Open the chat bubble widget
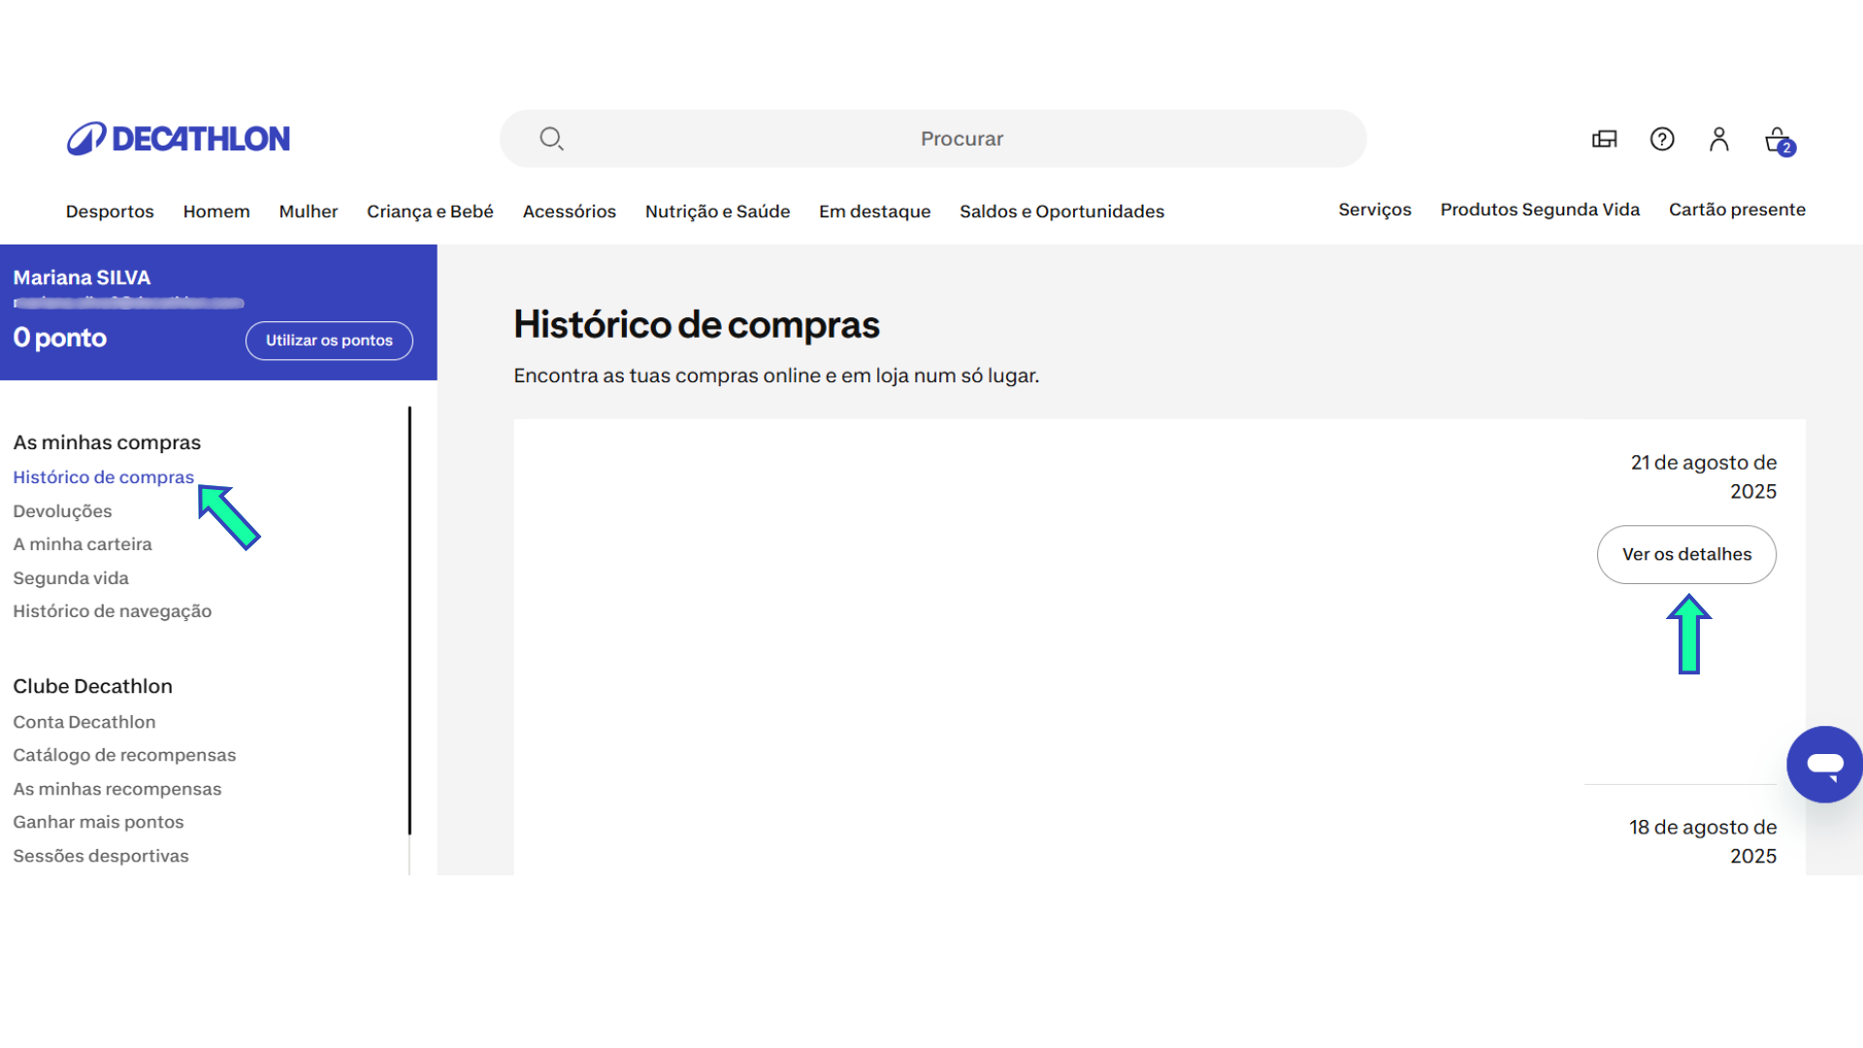Image resolution: width=1863 pixels, height=1048 pixels. [1825, 764]
